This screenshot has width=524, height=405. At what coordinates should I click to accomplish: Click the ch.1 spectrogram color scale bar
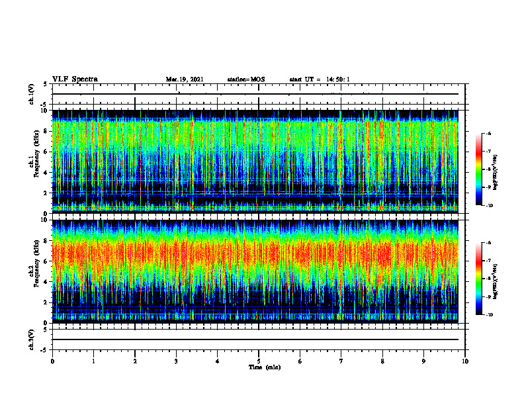coord(478,169)
